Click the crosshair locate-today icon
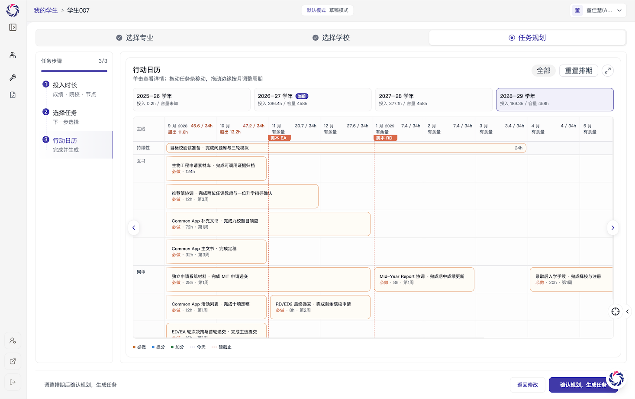Screen dimensions: 635x399 [x=616, y=311]
